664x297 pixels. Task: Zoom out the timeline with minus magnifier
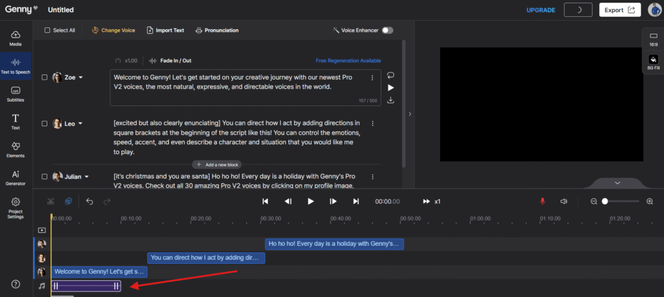[x=594, y=201]
